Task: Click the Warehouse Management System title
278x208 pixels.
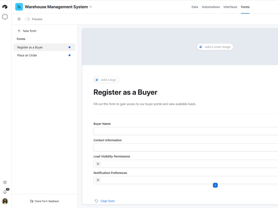Action: tap(56, 7)
